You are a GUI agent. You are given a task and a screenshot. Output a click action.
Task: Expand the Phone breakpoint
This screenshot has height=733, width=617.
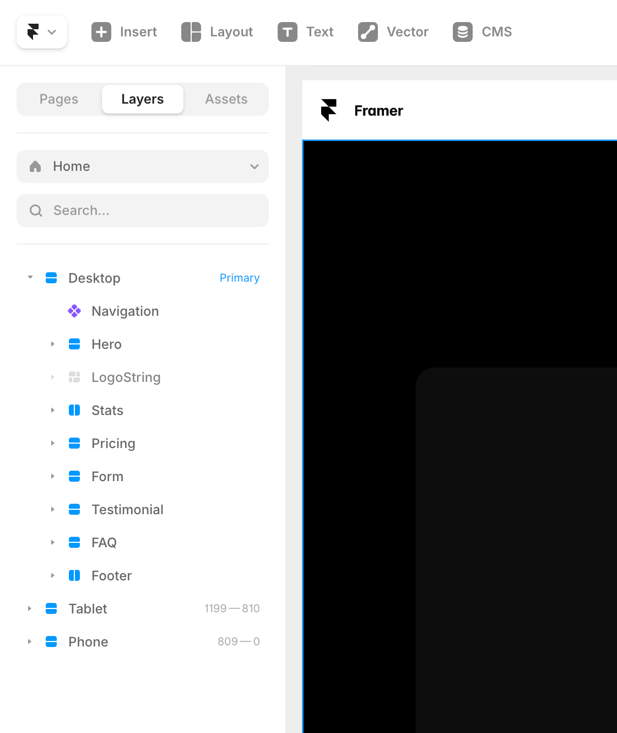(x=30, y=642)
